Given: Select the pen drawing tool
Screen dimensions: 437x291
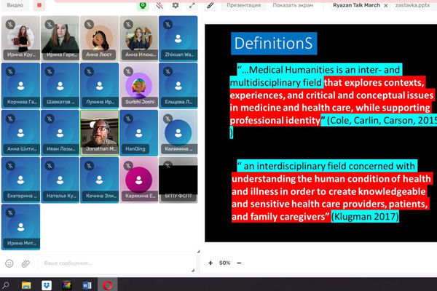Looking at the screenshot, I should (210, 5).
